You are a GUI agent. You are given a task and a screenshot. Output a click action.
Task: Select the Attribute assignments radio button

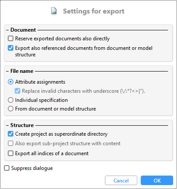coord(10,82)
